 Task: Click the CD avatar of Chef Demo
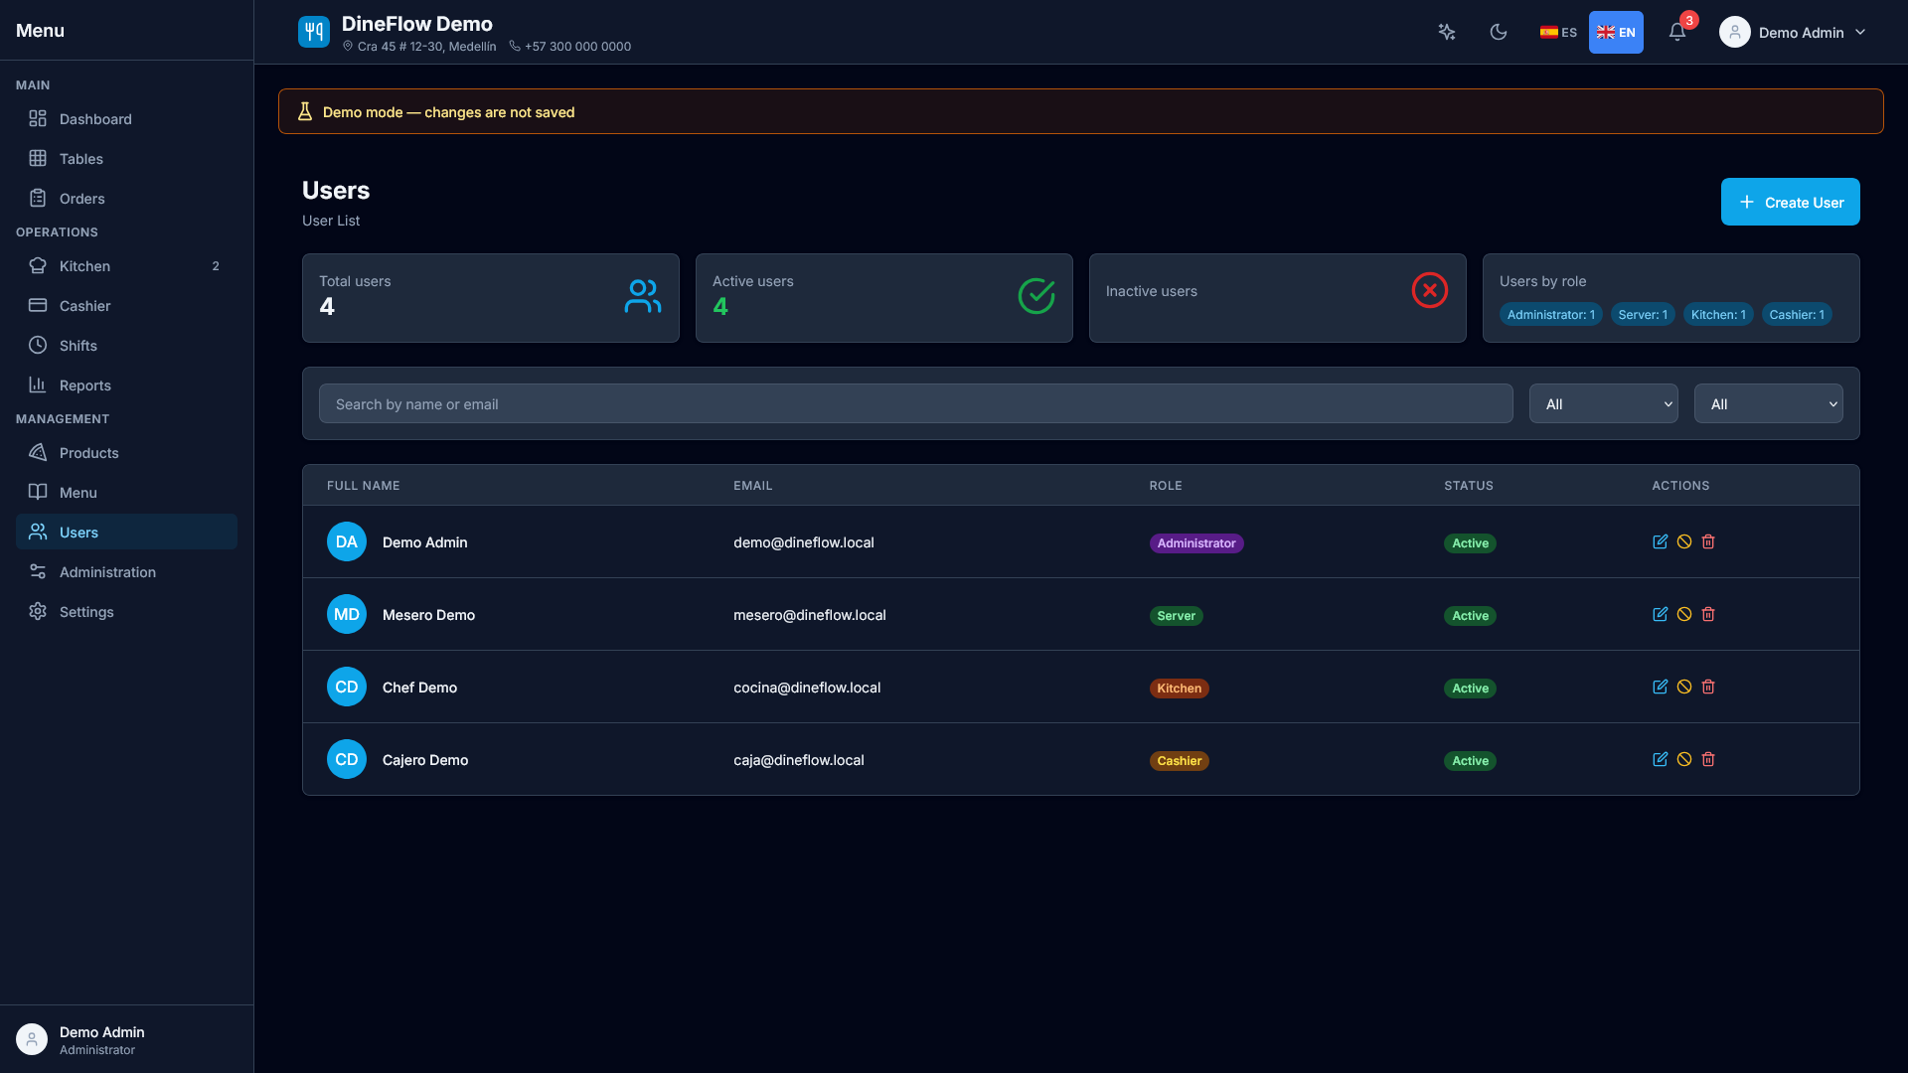coord(347,687)
